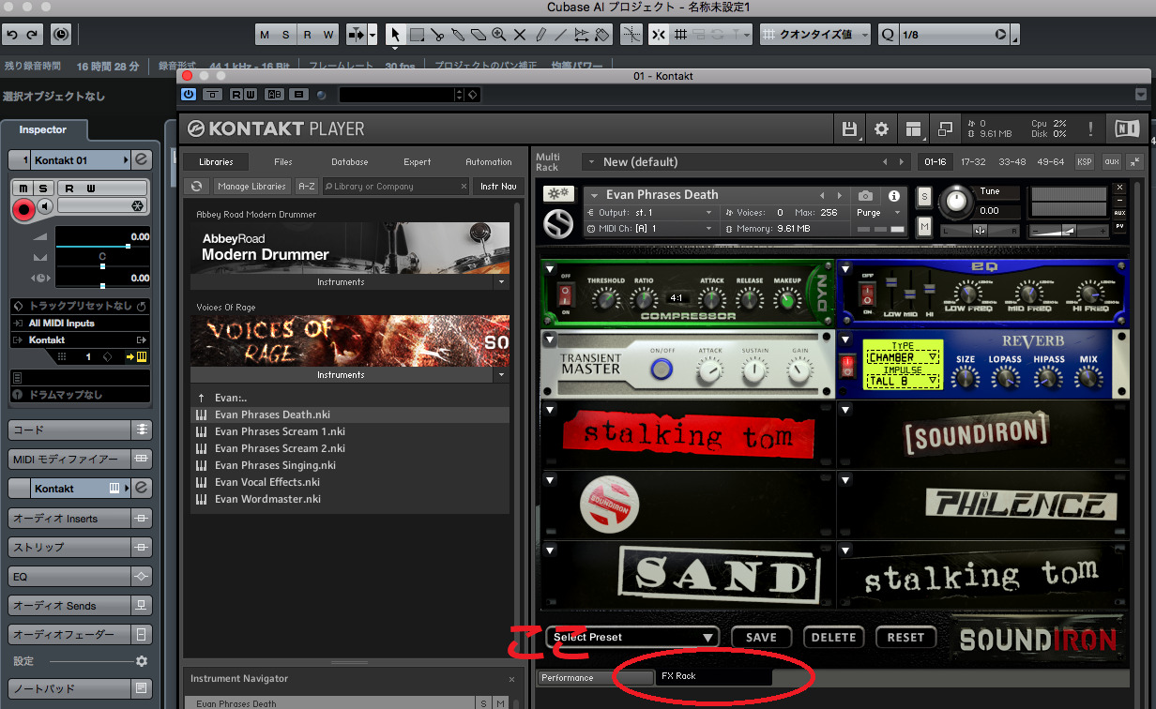Solo the Evan Phrases Death instrument
The height and width of the screenshot is (709, 1156).
tap(924, 196)
